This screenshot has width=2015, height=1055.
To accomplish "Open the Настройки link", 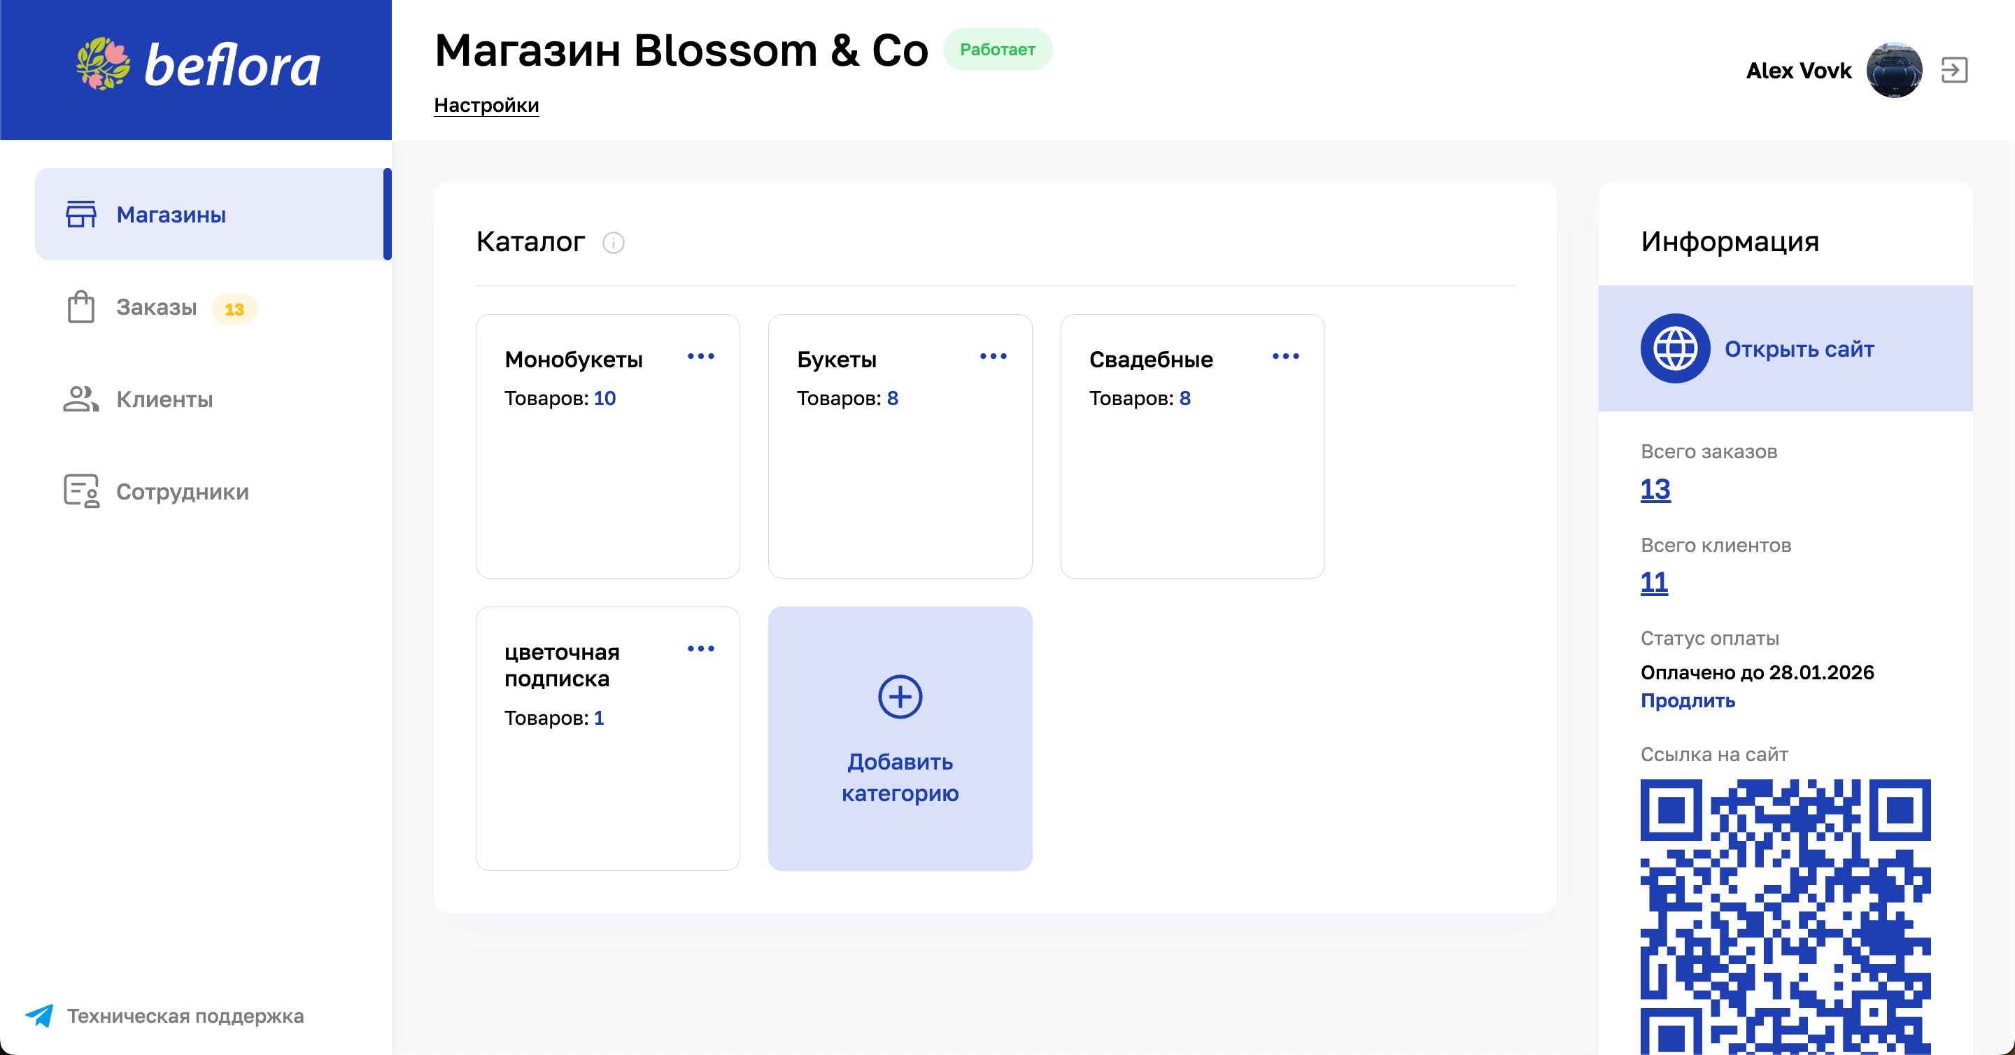I will (486, 105).
